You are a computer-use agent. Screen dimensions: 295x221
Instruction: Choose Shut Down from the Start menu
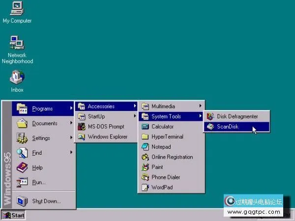pos(46,201)
